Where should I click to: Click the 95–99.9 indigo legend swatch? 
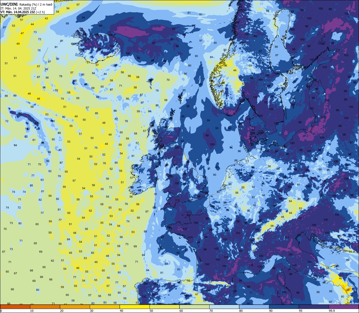(314, 307)
